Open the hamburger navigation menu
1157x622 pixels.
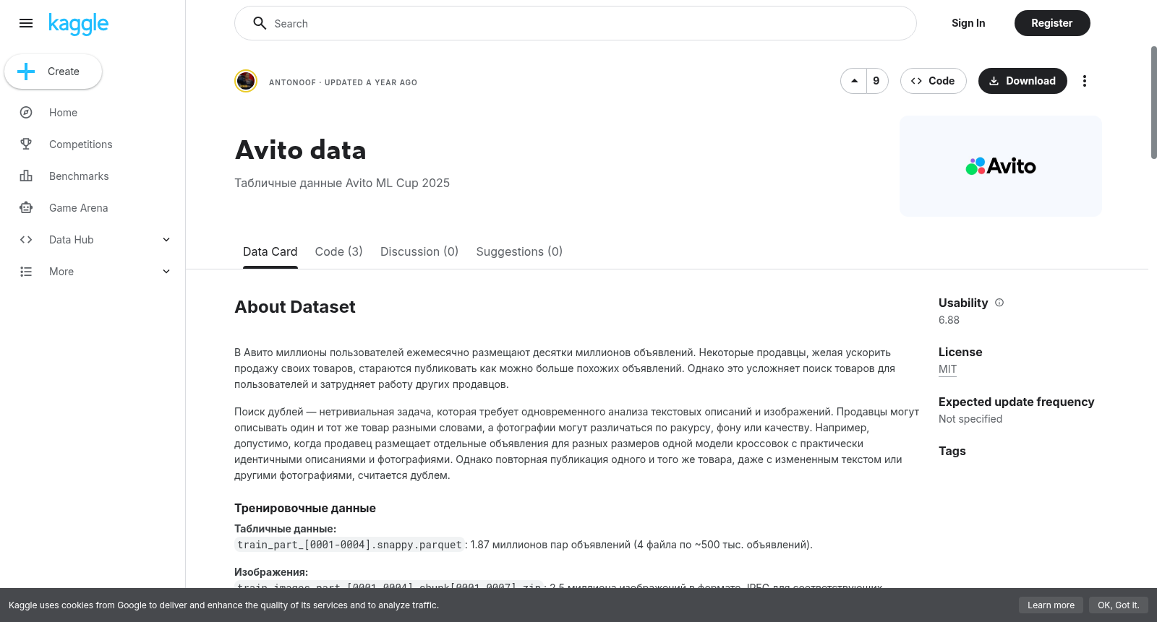26,23
